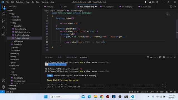Open Chrome from the taskbar
Image resolution: width=178 pixels, height=100 pixels.
[x=102, y=97]
